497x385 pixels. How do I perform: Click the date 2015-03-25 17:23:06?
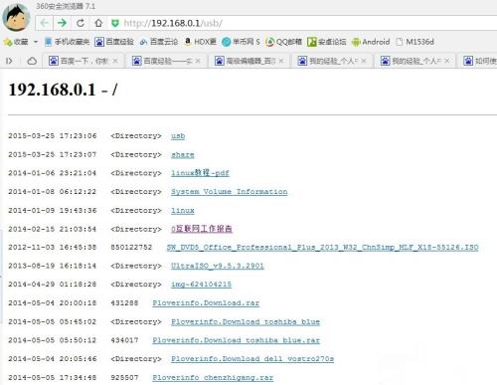coord(53,136)
